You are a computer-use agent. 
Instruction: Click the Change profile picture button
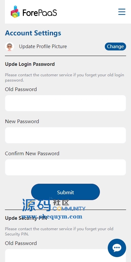coord(116,47)
